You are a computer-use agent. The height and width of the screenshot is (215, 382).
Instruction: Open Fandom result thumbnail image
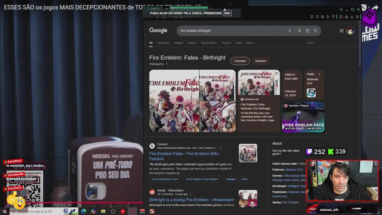point(248,153)
